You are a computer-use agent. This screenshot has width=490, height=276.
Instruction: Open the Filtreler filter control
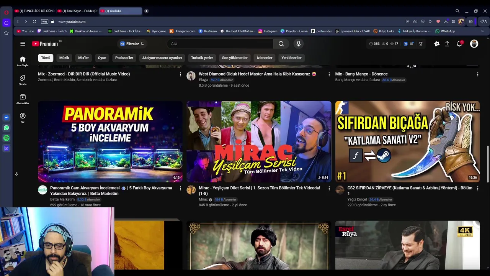(132, 44)
